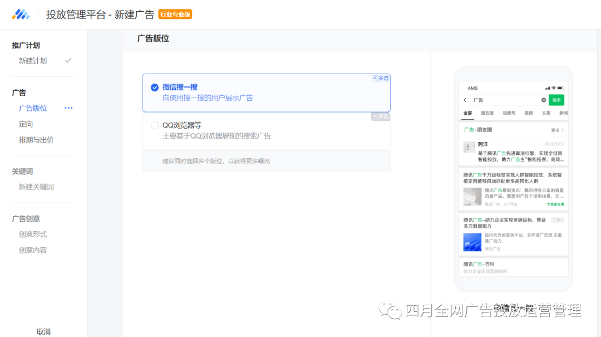Select 创意内容 sidebar item
The height and width of the screenshot is (337, 601).
[33, 250]
